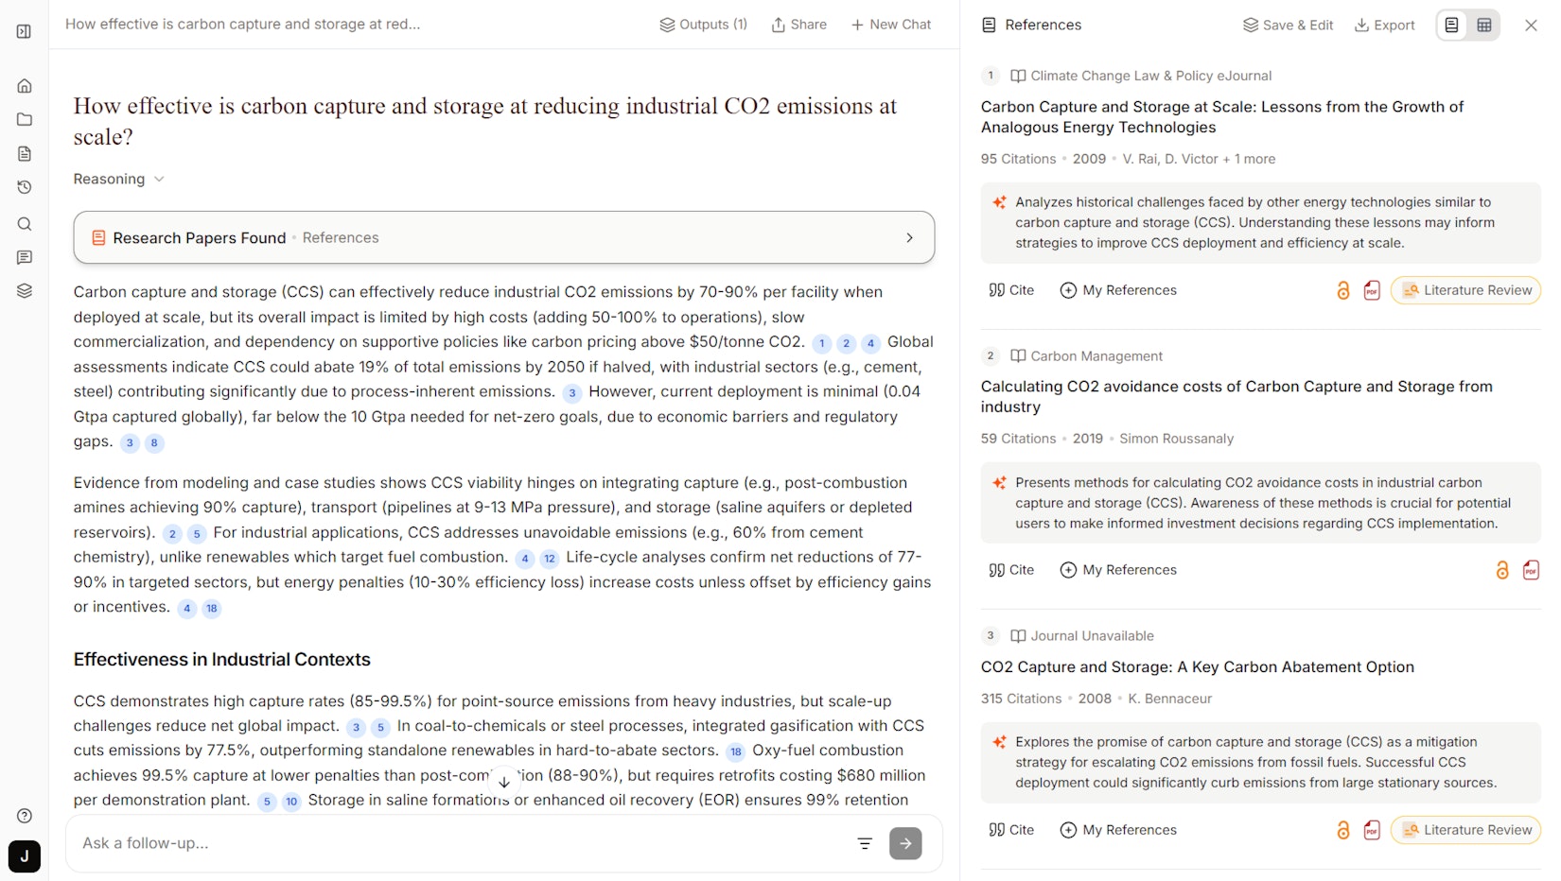Click Save & Edit in References panel
Viewport: 1561px width, 881px height.
(1288, 26)
